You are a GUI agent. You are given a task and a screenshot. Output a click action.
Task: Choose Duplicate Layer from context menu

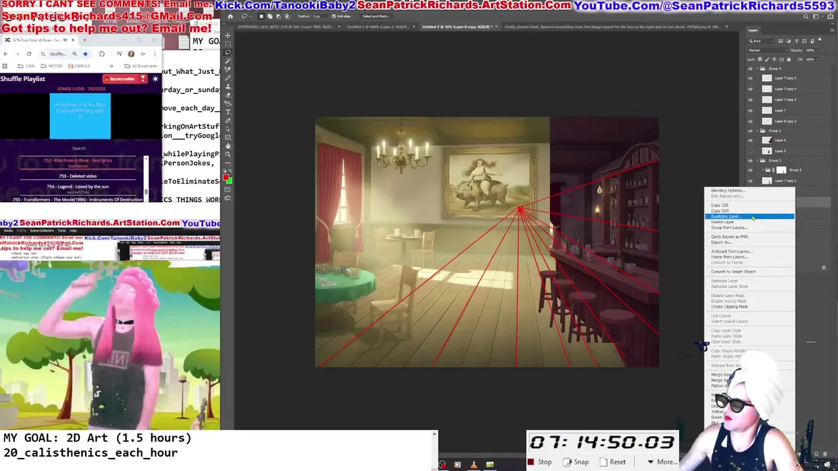[750, 217]
